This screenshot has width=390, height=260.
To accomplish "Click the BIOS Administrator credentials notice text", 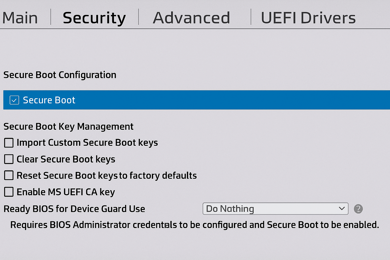I will [194, 225].
